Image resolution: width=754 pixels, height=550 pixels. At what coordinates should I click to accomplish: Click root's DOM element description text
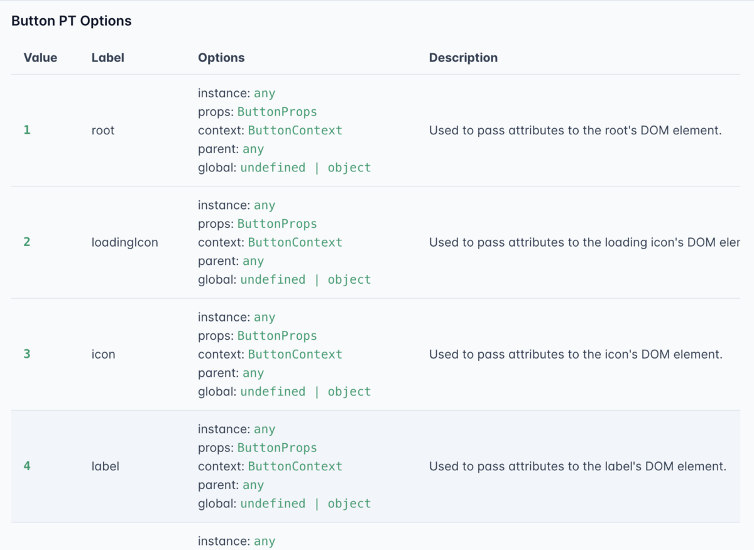point(576,131)
